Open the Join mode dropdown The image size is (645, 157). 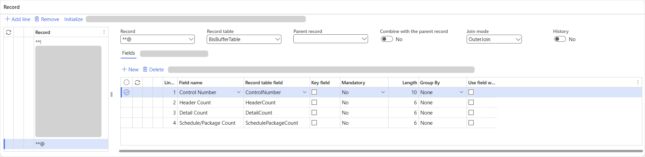518,39
